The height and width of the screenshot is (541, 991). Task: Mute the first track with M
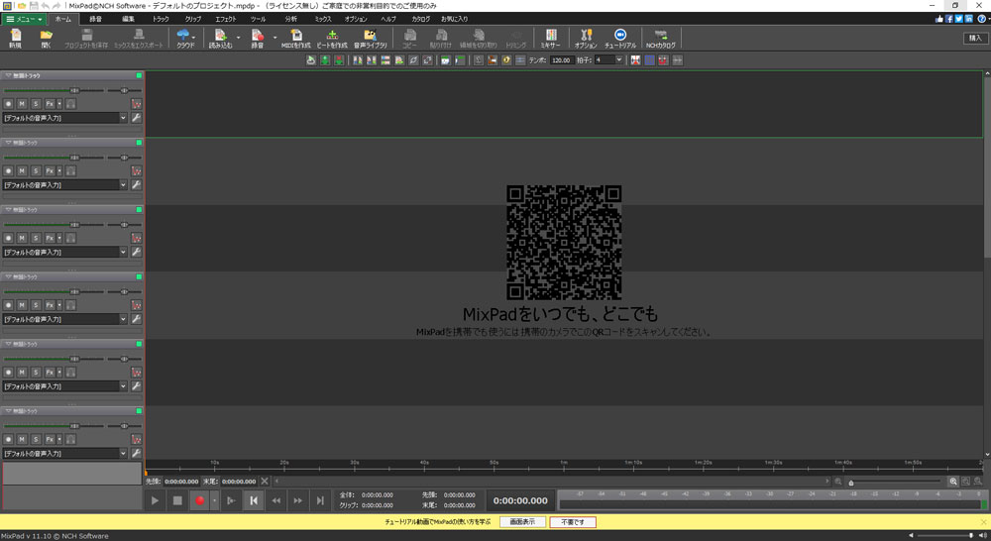(22, 104)
